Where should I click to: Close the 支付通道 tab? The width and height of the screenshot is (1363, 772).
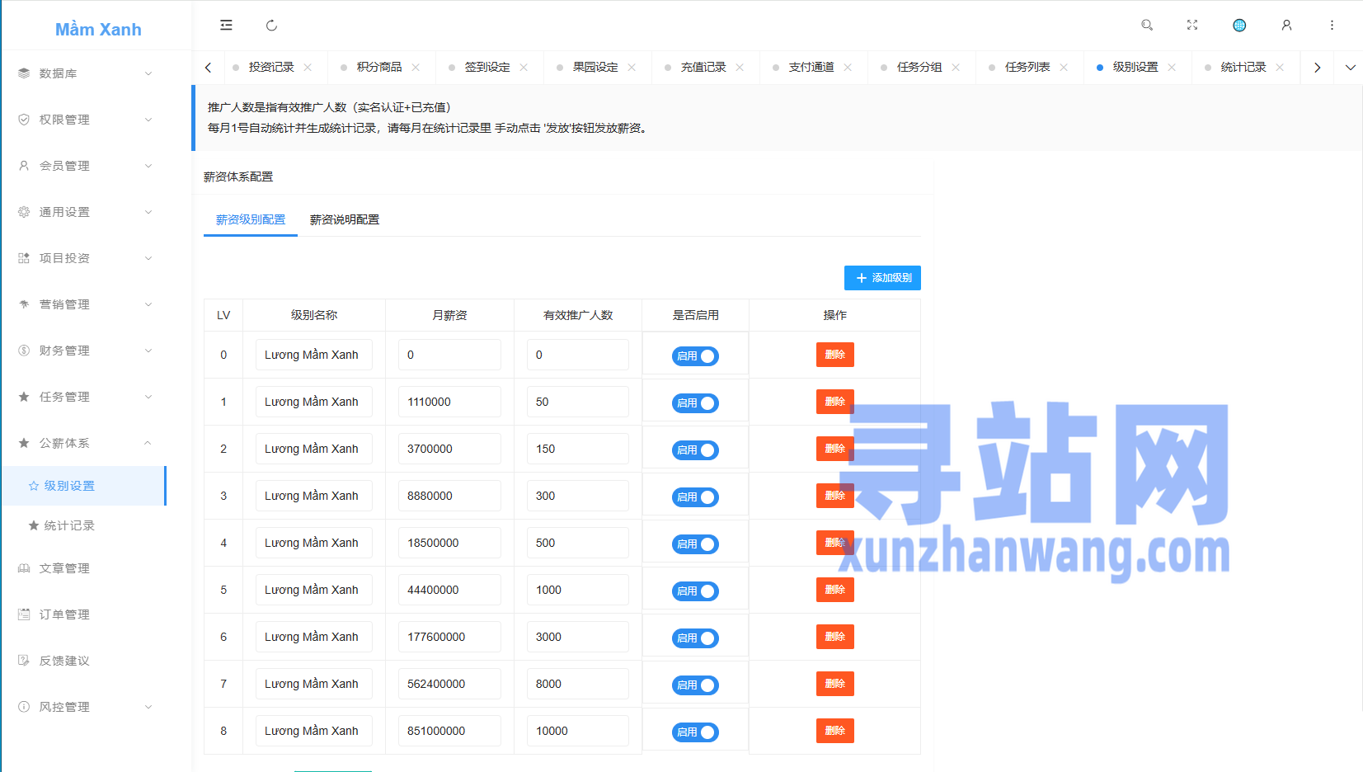pos(848,68)
